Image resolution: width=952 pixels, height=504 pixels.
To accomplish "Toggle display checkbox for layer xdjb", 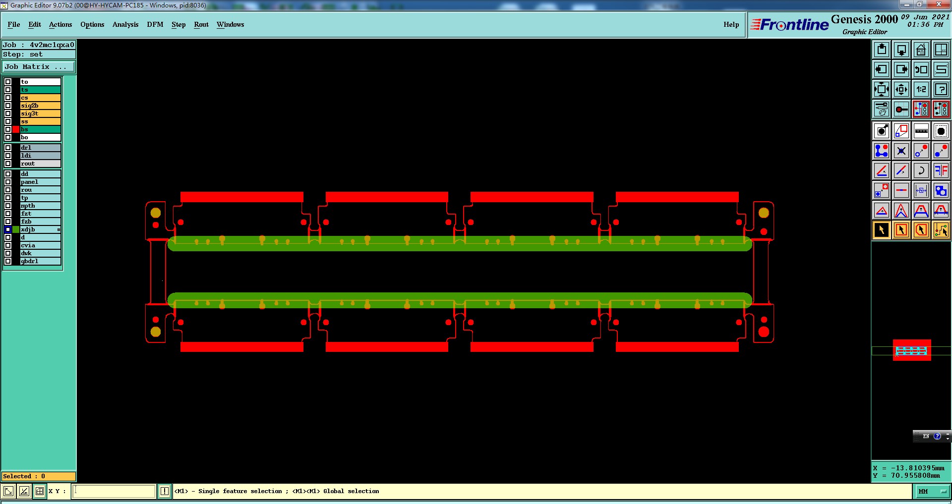I will 8,229.
